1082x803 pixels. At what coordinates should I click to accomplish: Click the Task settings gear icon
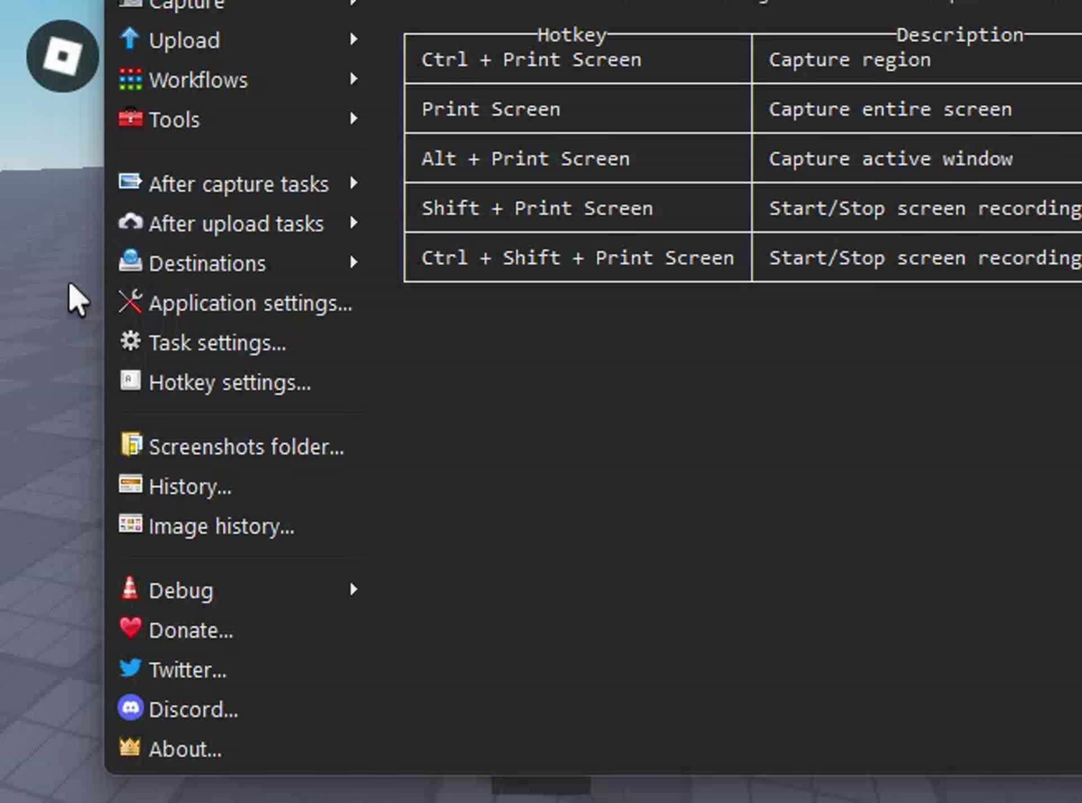[x=130, y=341]
